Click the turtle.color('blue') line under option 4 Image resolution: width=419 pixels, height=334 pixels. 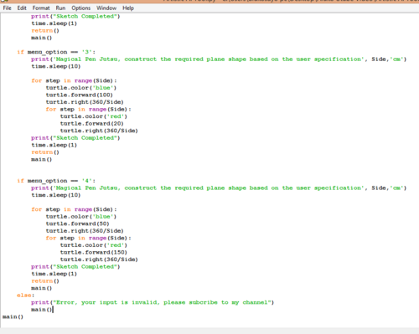coord(81,217)
